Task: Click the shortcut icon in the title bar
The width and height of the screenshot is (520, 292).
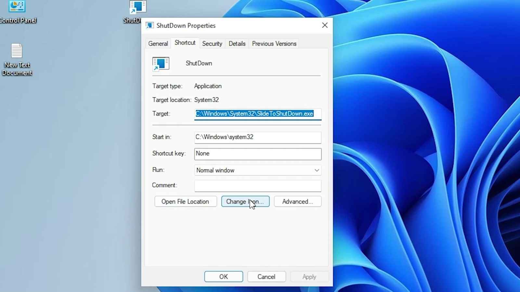Action: 149,25
